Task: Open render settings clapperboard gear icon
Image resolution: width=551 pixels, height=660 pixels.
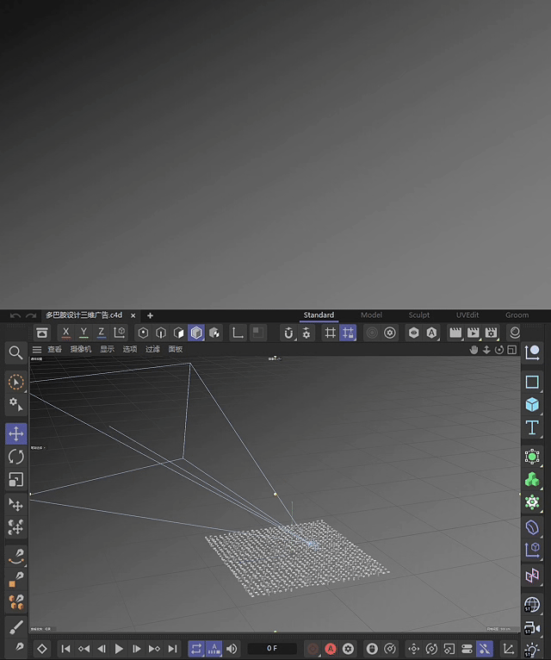Action: click(x=491, y=333)
